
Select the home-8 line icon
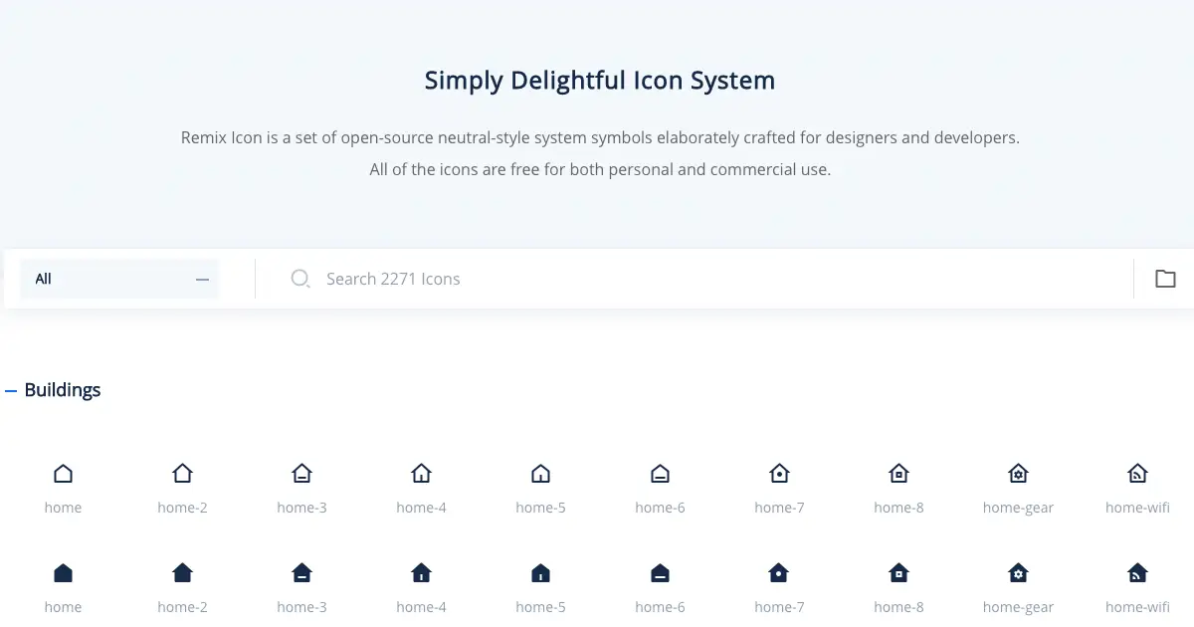(x=898, y=473)
